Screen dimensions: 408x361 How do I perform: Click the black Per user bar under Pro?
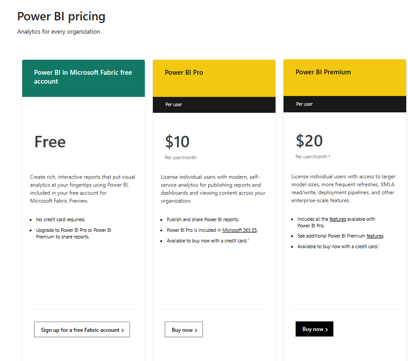[214, 104]
